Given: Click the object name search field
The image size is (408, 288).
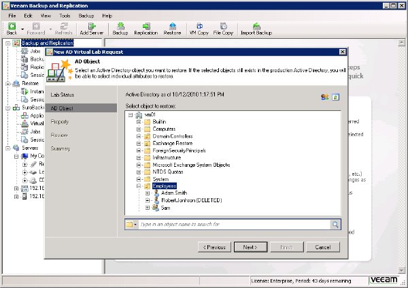Looking at the screenshot, I should point(234,224).
